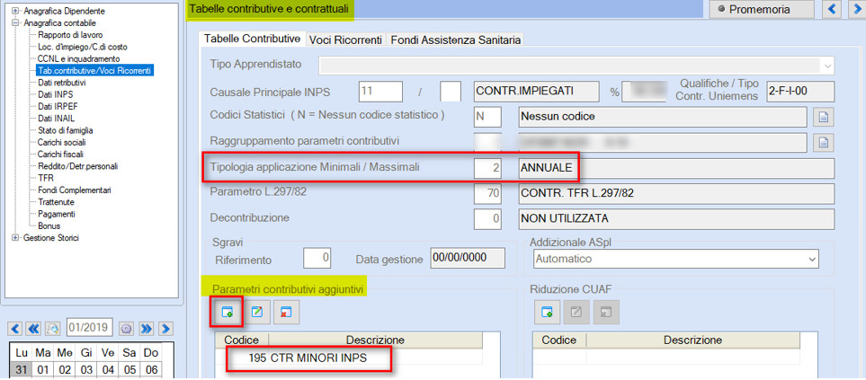This screenshot has height=380, width=866.
Task: Select Tab.contributive/Voci Ricorrenti tree item
Action: (94, 71)
